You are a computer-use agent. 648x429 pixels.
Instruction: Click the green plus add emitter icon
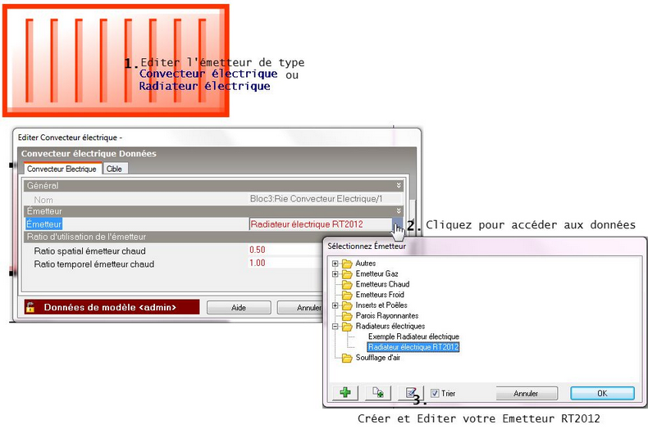point(345,393)
